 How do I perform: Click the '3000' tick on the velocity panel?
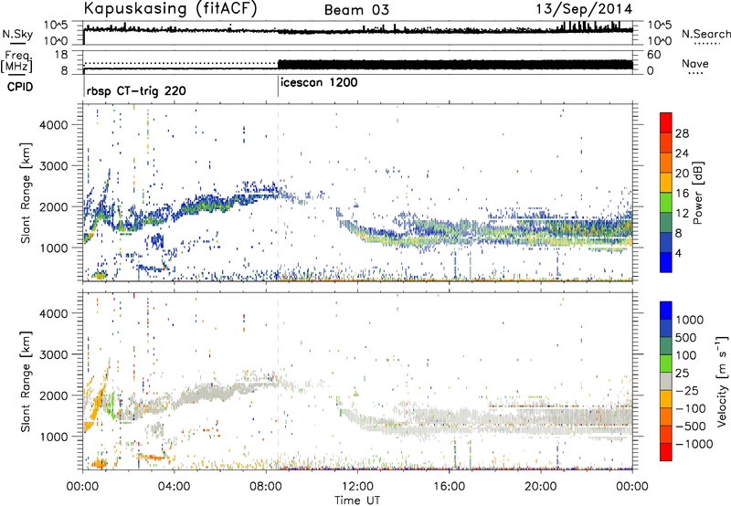pyautogui.click(x=53, y=354)
